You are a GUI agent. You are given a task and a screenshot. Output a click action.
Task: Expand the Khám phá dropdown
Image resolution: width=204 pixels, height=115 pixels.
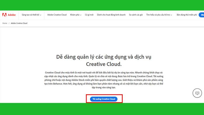click(x=76, y=15)
